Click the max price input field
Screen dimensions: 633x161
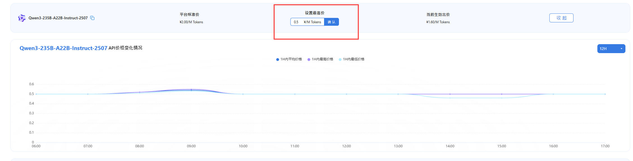[x=307, y=22]
